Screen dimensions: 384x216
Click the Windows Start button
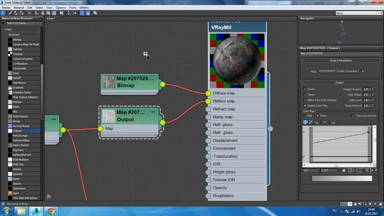tap(7, 211)
